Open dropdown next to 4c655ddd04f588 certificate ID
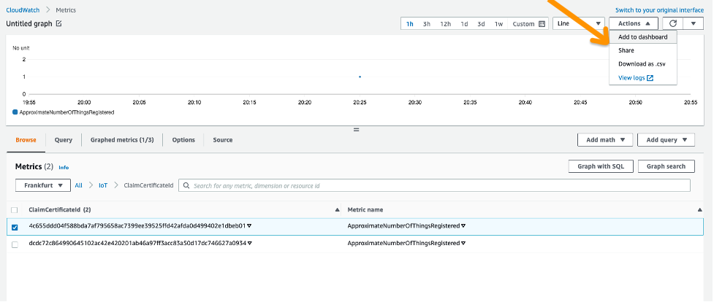714x302 pixels. [x=249, y=225]
